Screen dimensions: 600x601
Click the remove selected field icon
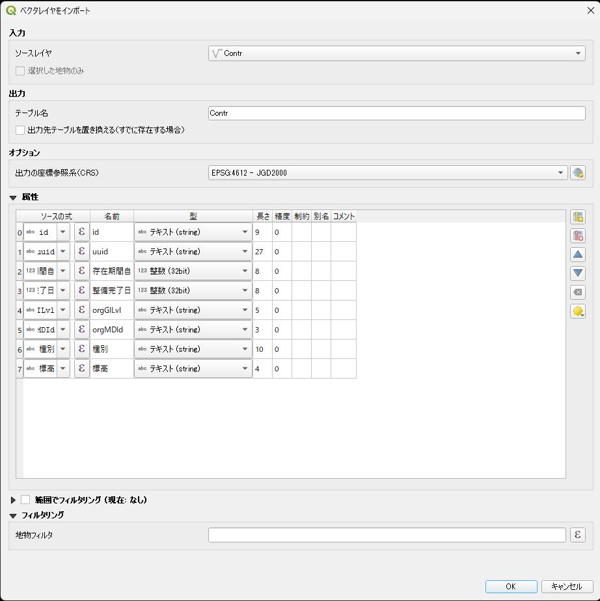[577, 235]
